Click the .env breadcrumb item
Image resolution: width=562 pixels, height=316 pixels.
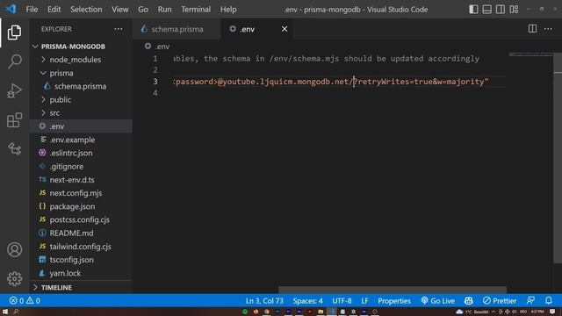(x=157, y=47)
